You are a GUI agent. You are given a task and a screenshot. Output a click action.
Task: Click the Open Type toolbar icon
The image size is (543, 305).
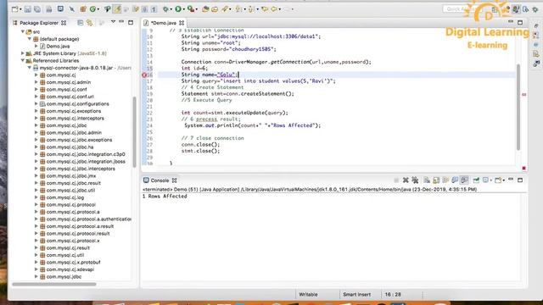click(x=205, y=9)
